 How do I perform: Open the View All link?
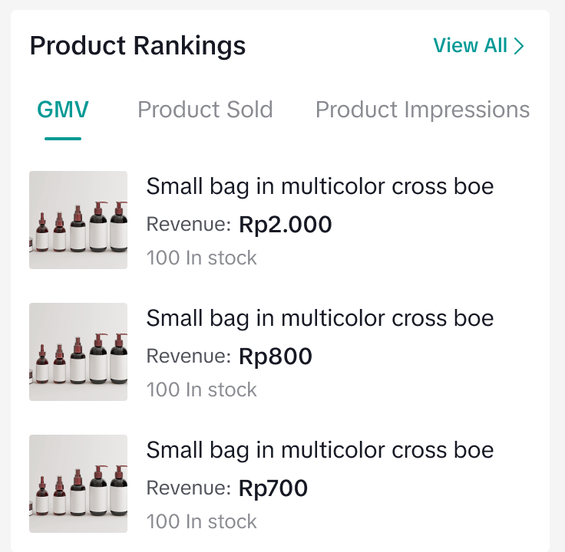pyautogui.click(x=471, y=46)
